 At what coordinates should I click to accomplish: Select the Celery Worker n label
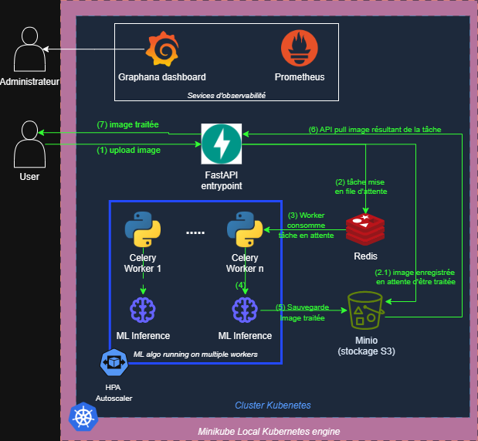tap(245, 263)
